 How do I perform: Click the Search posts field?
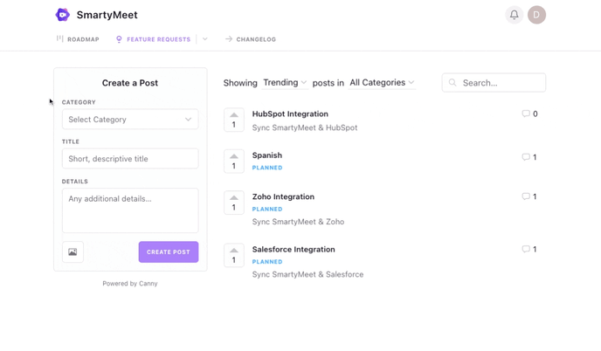[494, 83]
